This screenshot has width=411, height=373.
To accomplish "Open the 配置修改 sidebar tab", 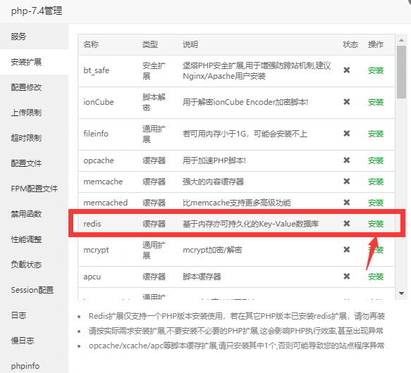I will (x=34, y=87).
